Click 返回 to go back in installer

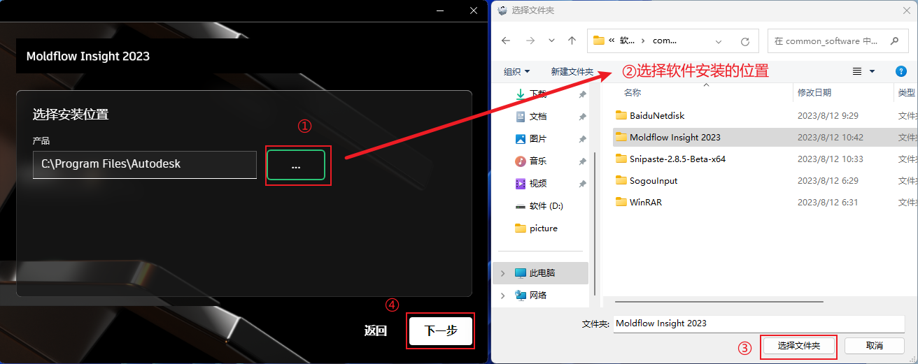(x=376, y=331)
